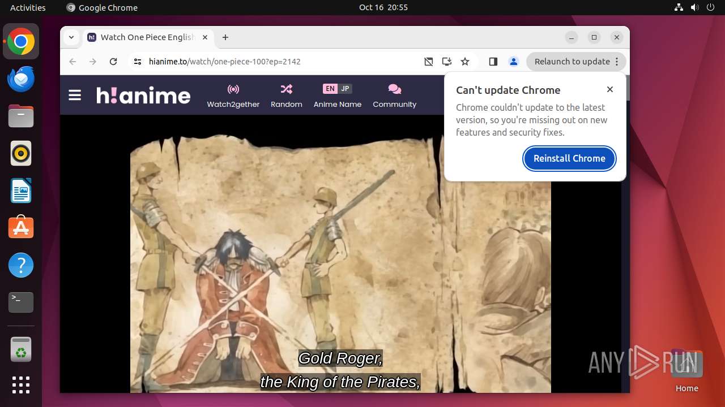Open the network status icon

(679, 7)
